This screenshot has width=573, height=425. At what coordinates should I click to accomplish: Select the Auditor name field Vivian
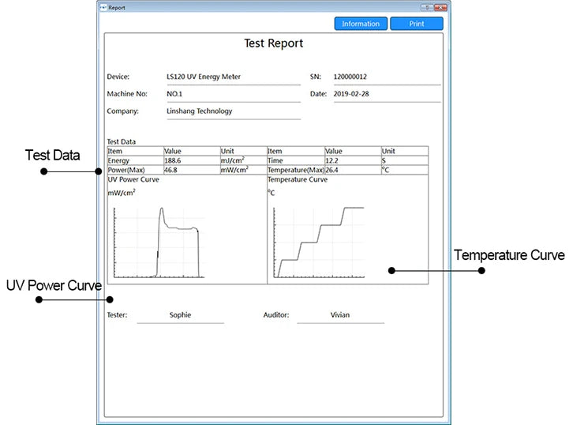[340, 315]
